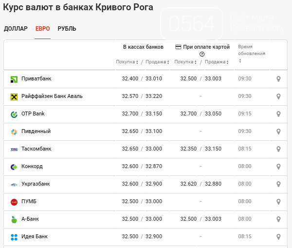This screenshot has width=292, height=248.
Task: Click the Укргазбанк logo icon
Action: [14, 185]
